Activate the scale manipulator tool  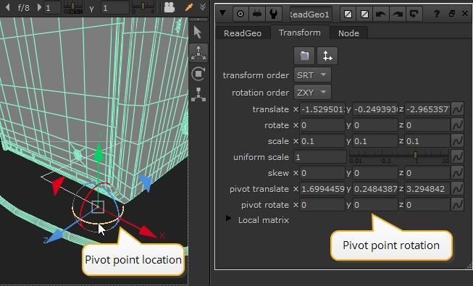pos(198,94)
